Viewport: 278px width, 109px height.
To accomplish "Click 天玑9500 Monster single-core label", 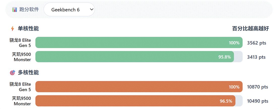I will [21, 57].
